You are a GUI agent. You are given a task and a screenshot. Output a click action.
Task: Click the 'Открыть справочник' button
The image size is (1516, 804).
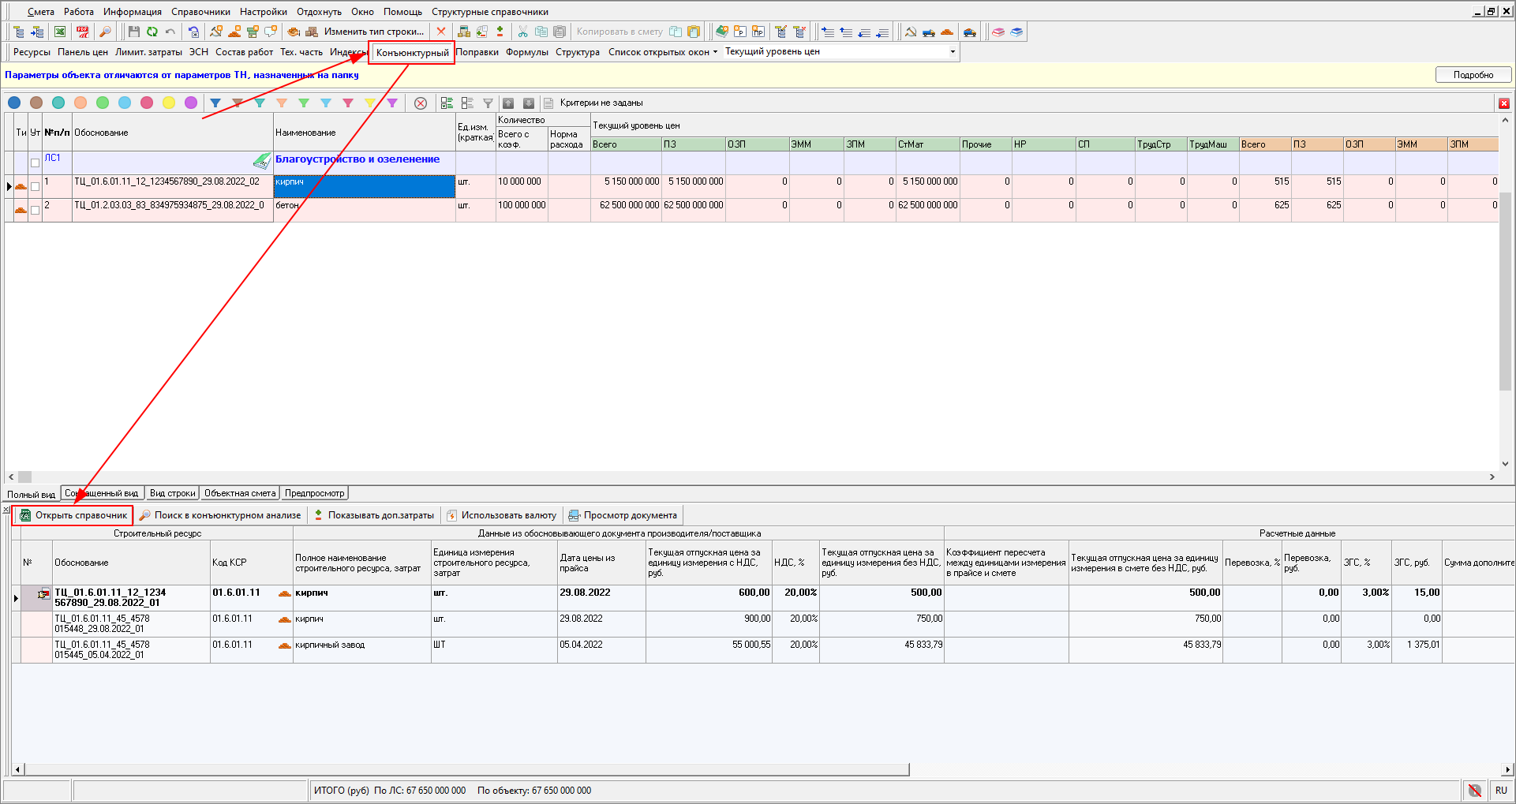[x=73, y=515]
